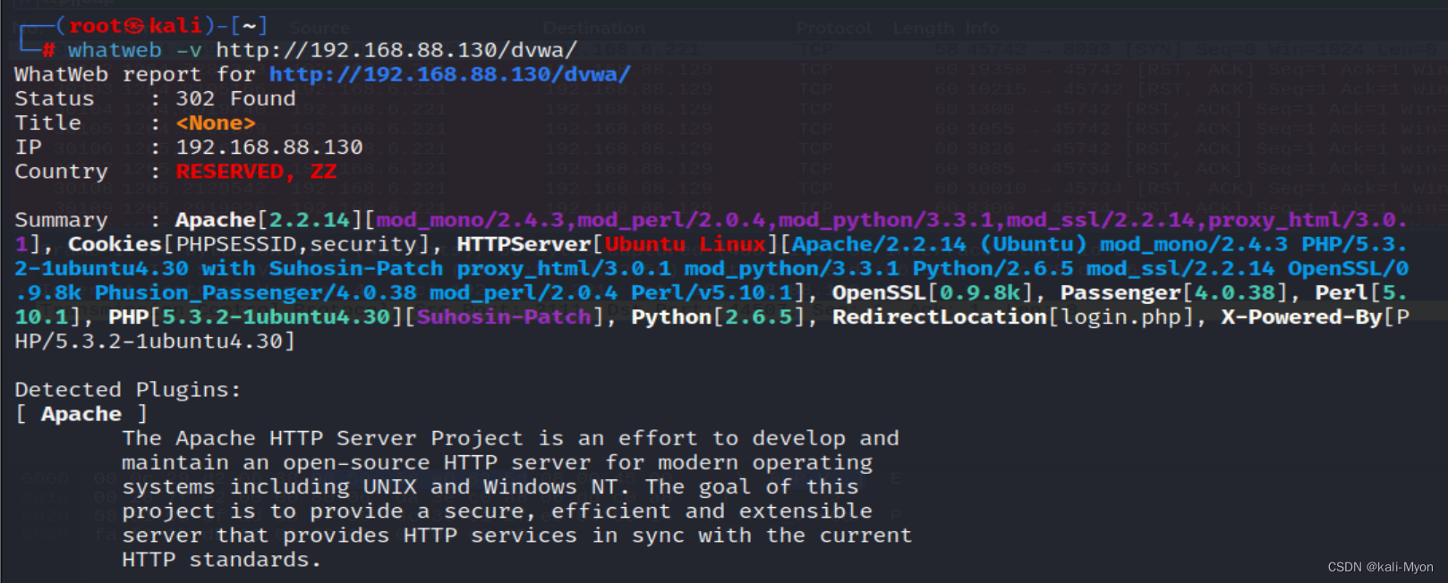Click the bracketed Apache plugin heading
The image size is (1448, 583).
point(81,414)
